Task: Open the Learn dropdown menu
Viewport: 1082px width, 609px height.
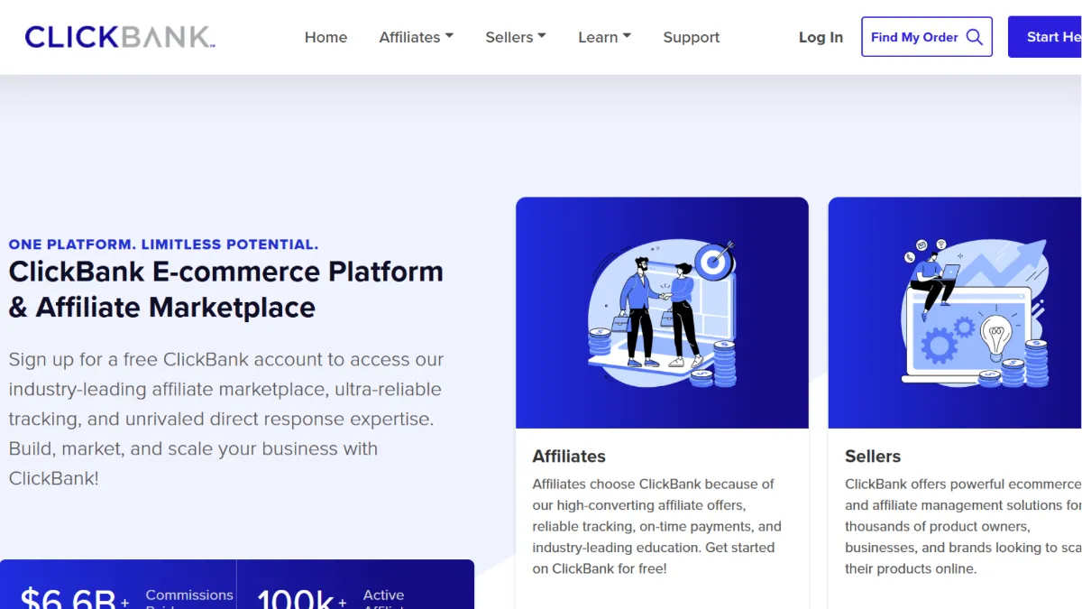Action: (605, 37)
